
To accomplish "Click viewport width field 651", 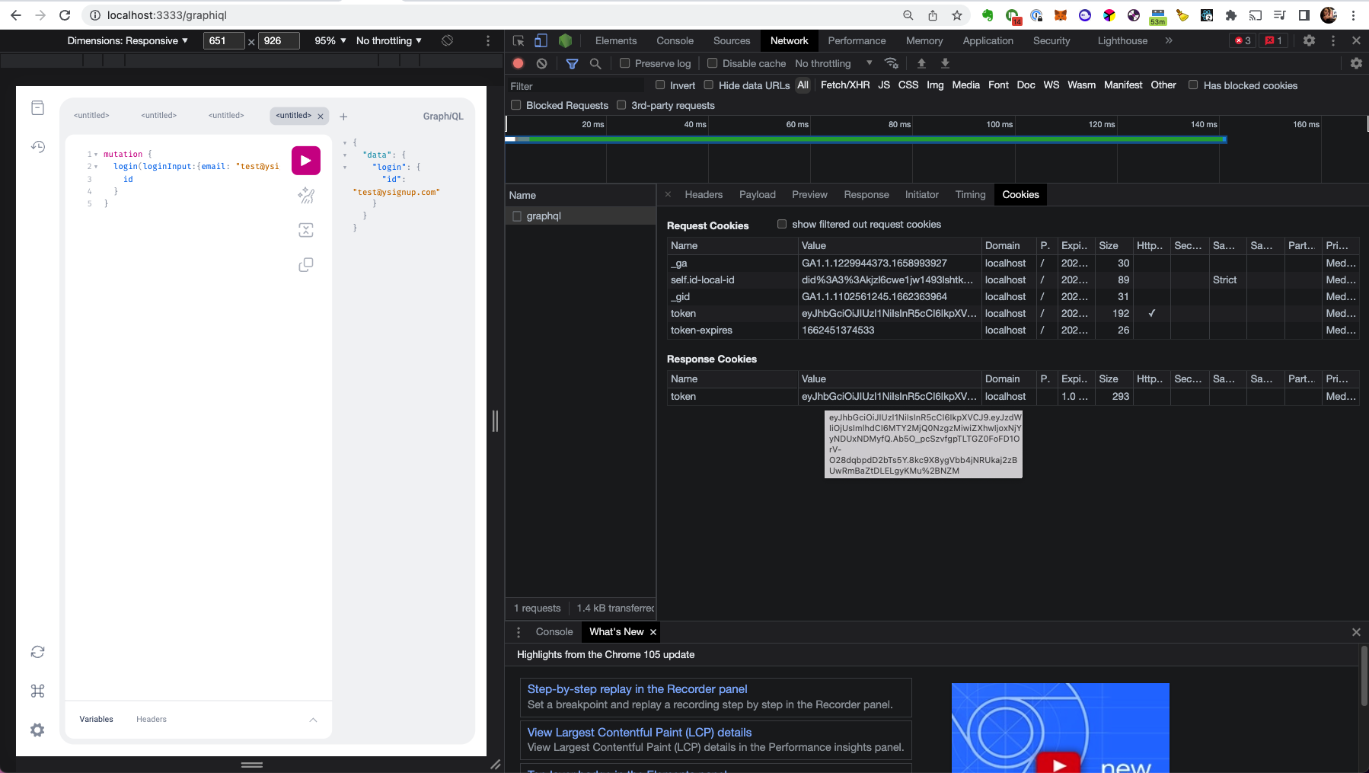I will pos(224,40).
